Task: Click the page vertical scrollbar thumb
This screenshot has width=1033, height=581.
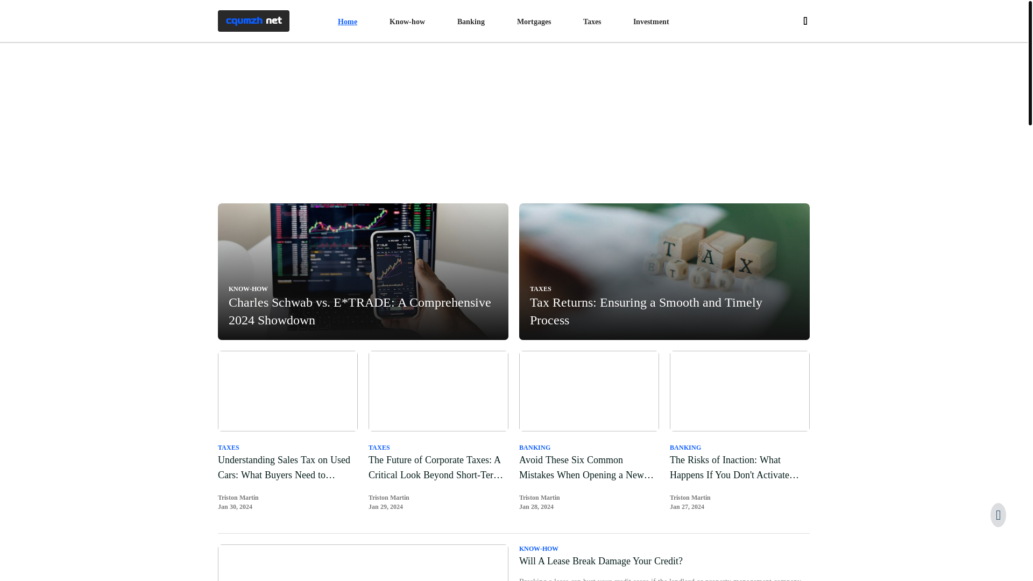Action: tap(1030, 63)
